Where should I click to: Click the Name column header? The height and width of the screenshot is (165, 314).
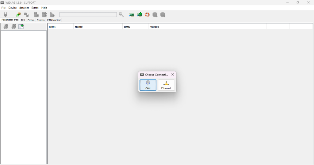coord(98,27)
